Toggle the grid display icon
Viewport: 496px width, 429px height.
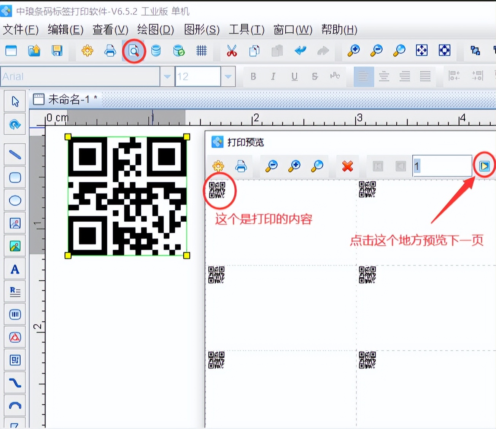pos(202,51)
